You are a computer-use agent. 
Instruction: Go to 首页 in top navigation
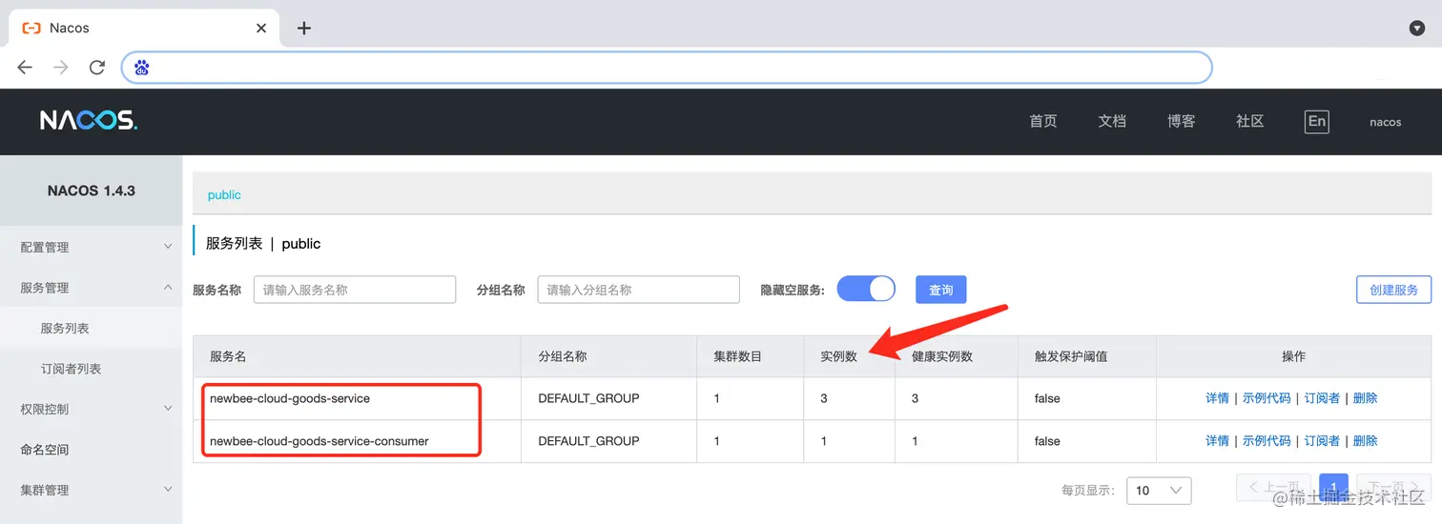coord(1043,121)
